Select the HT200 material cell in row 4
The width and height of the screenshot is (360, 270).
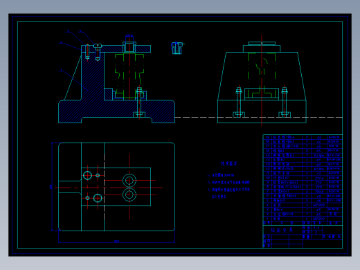pos(319,205)
